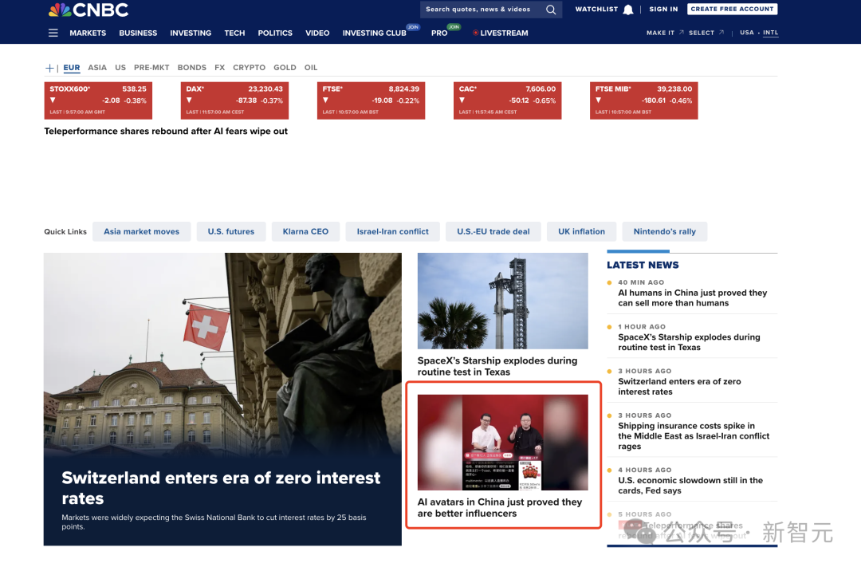Screen dimensions: 861x567
Task: Expand the Investing navigation menu
Action: pos(191,33)
